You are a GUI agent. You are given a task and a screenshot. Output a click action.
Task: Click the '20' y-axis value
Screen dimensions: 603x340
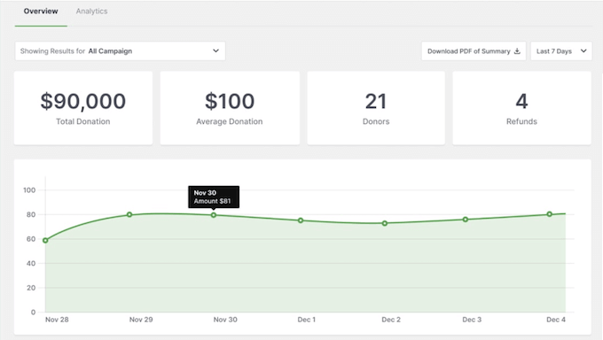(x=31, y=288)
